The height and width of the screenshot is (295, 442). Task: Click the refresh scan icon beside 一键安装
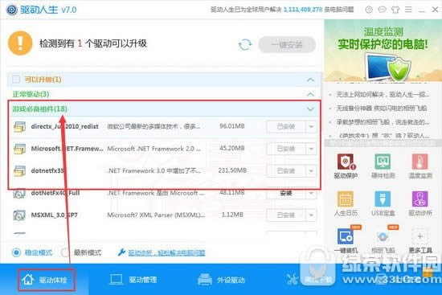pos(244,44)
